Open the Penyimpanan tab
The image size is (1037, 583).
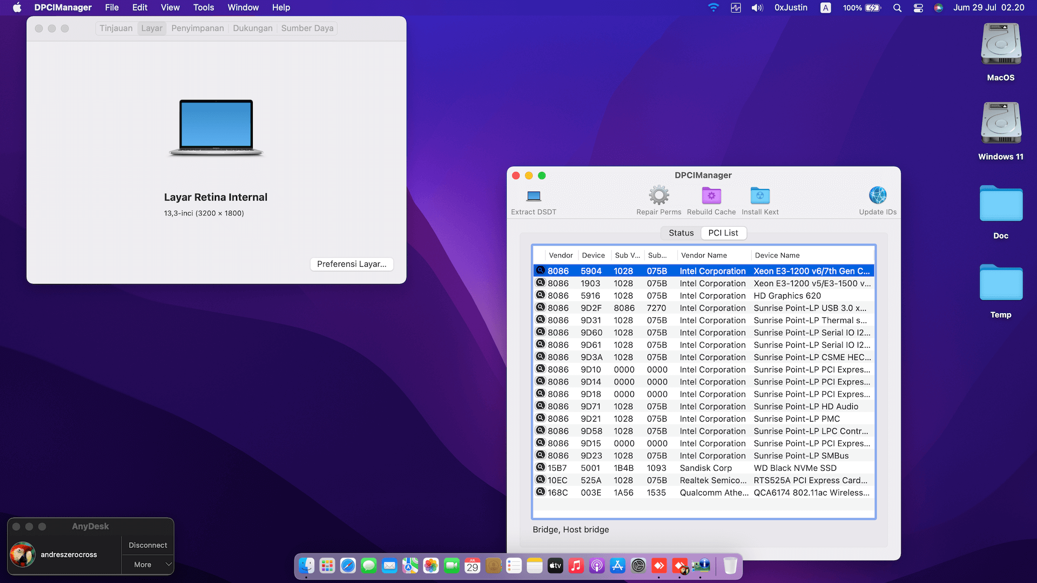tap(198, 28)
